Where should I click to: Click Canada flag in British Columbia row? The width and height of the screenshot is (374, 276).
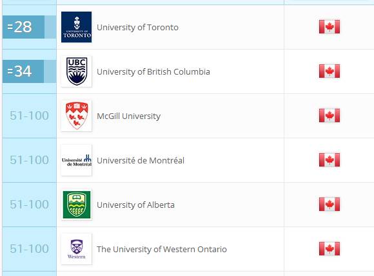330,71
